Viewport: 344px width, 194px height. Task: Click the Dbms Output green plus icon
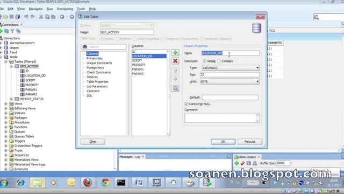coord(236,163)
